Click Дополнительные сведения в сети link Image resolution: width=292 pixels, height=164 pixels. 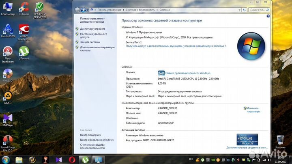click(247, 148)
